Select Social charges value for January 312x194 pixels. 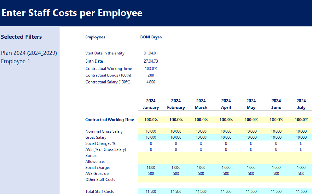coord(151,168)
